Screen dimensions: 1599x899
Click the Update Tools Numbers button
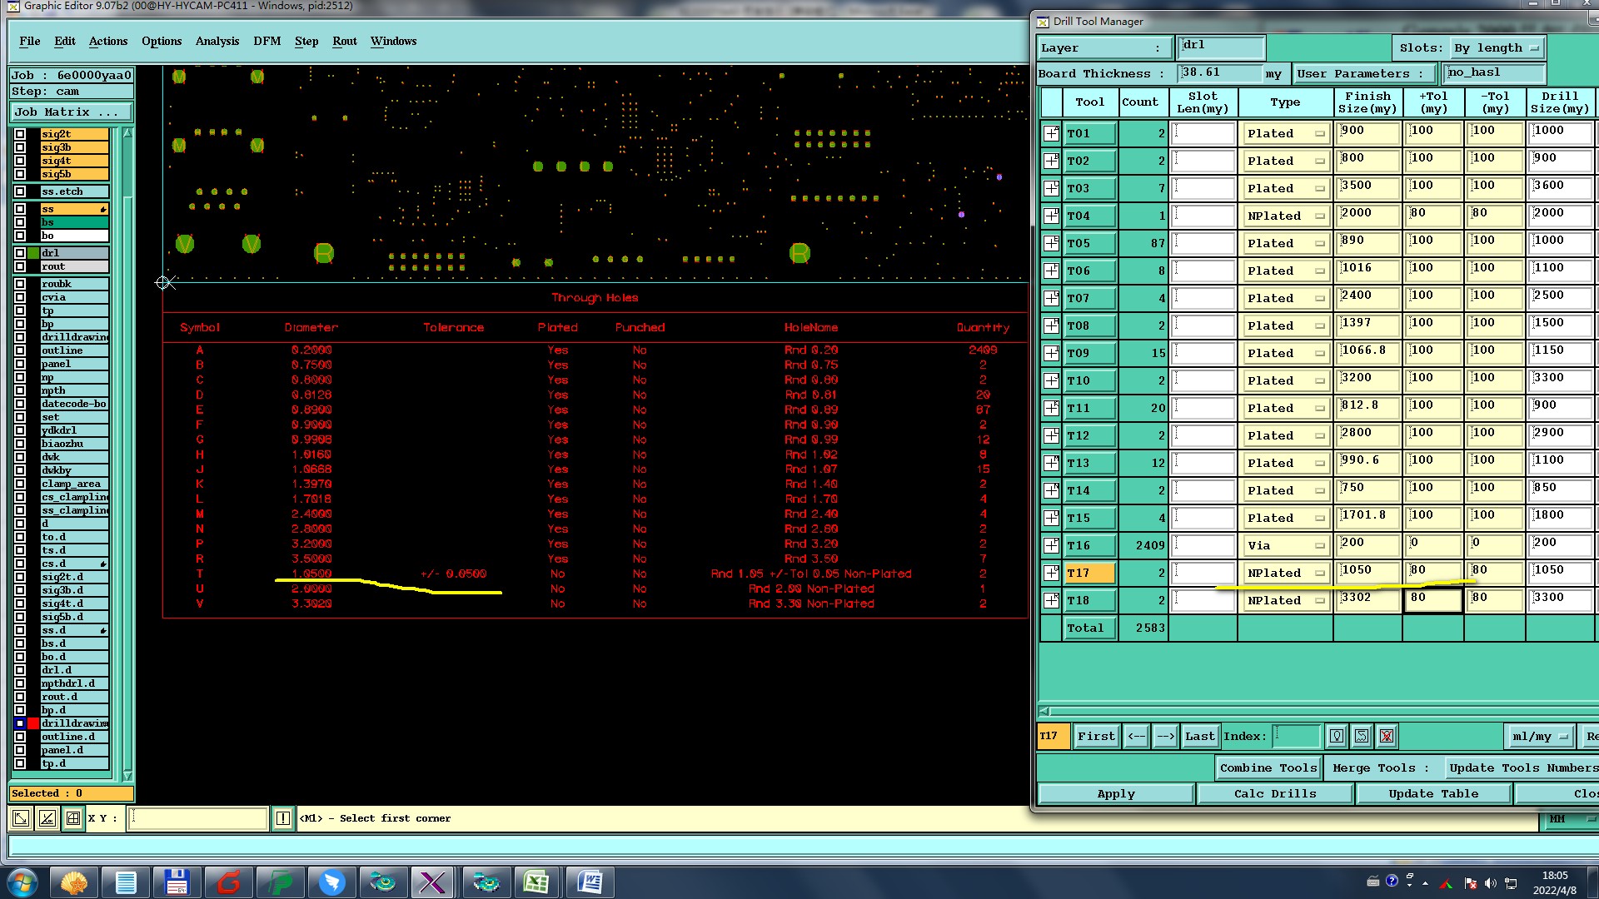tap(1523, 767)
